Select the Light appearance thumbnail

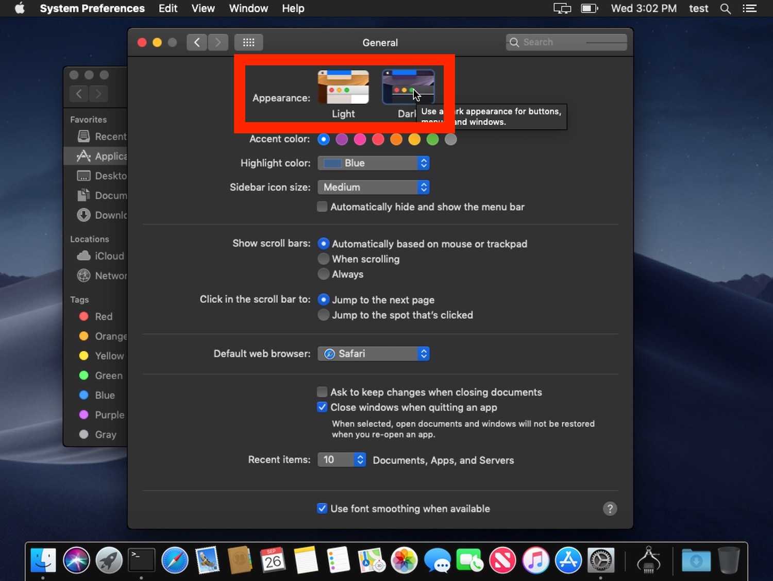pos(343,88)
